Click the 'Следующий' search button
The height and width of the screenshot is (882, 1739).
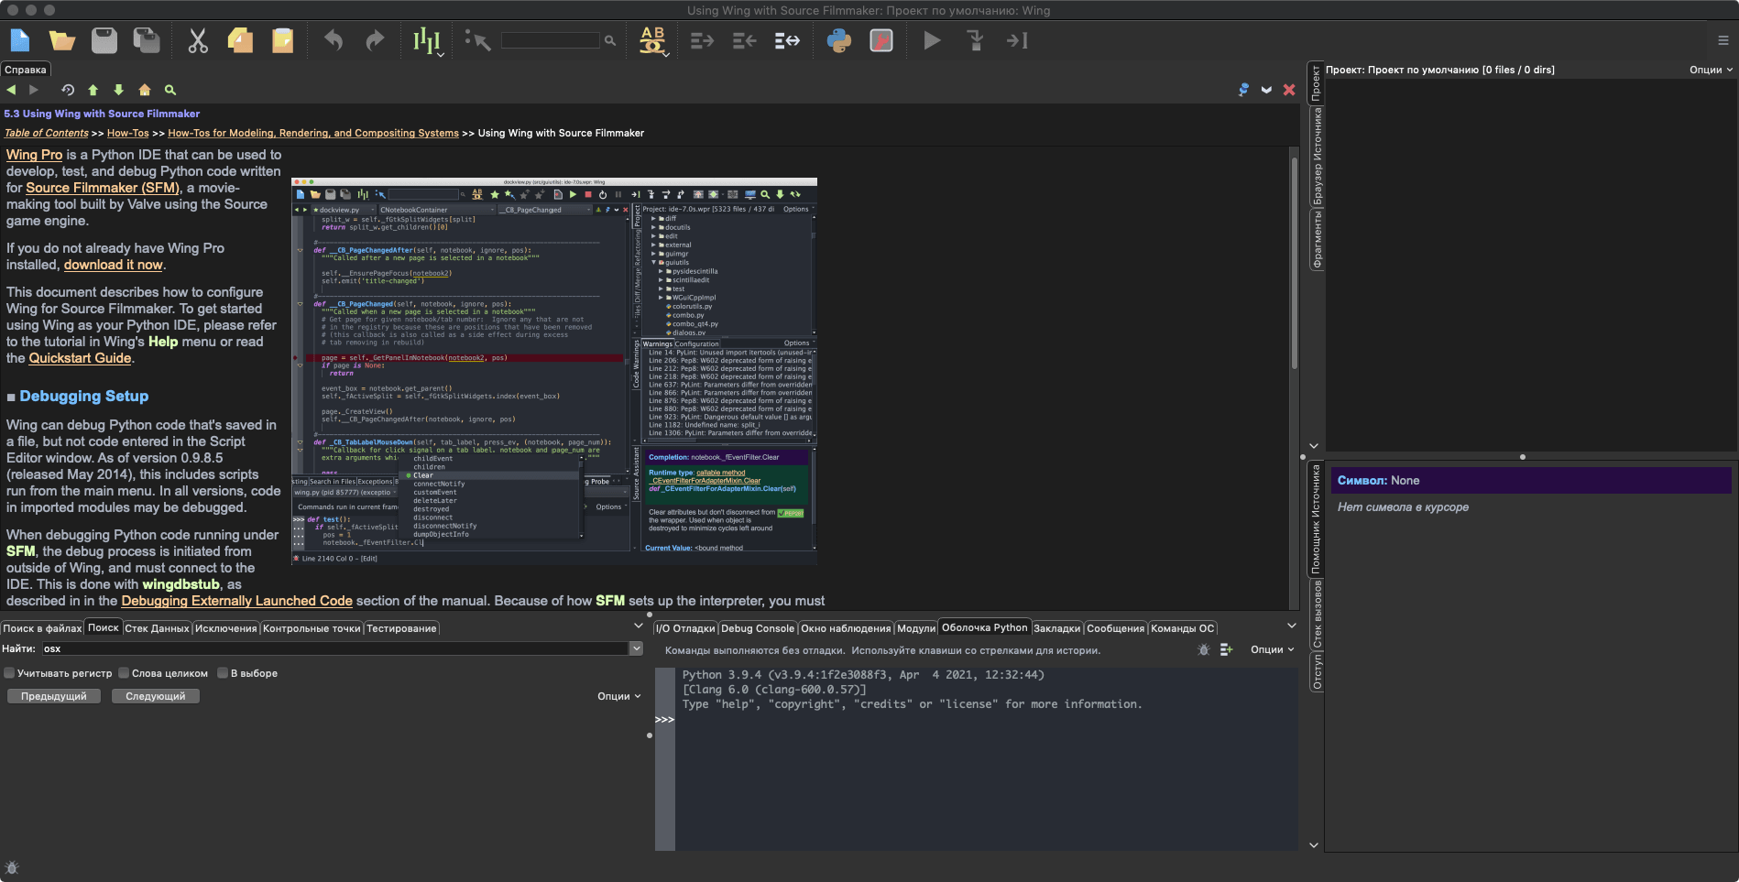[155, 696]
